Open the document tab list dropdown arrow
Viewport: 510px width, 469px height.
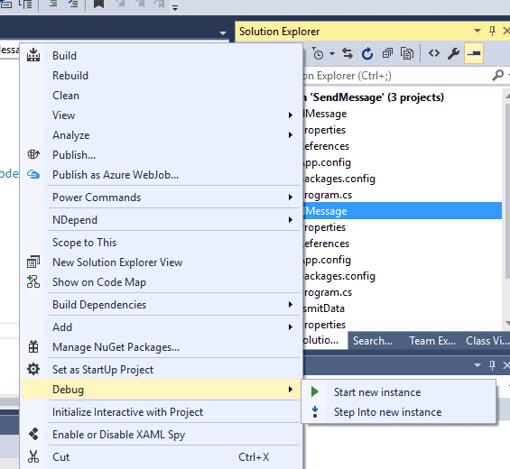pos(223,33)
